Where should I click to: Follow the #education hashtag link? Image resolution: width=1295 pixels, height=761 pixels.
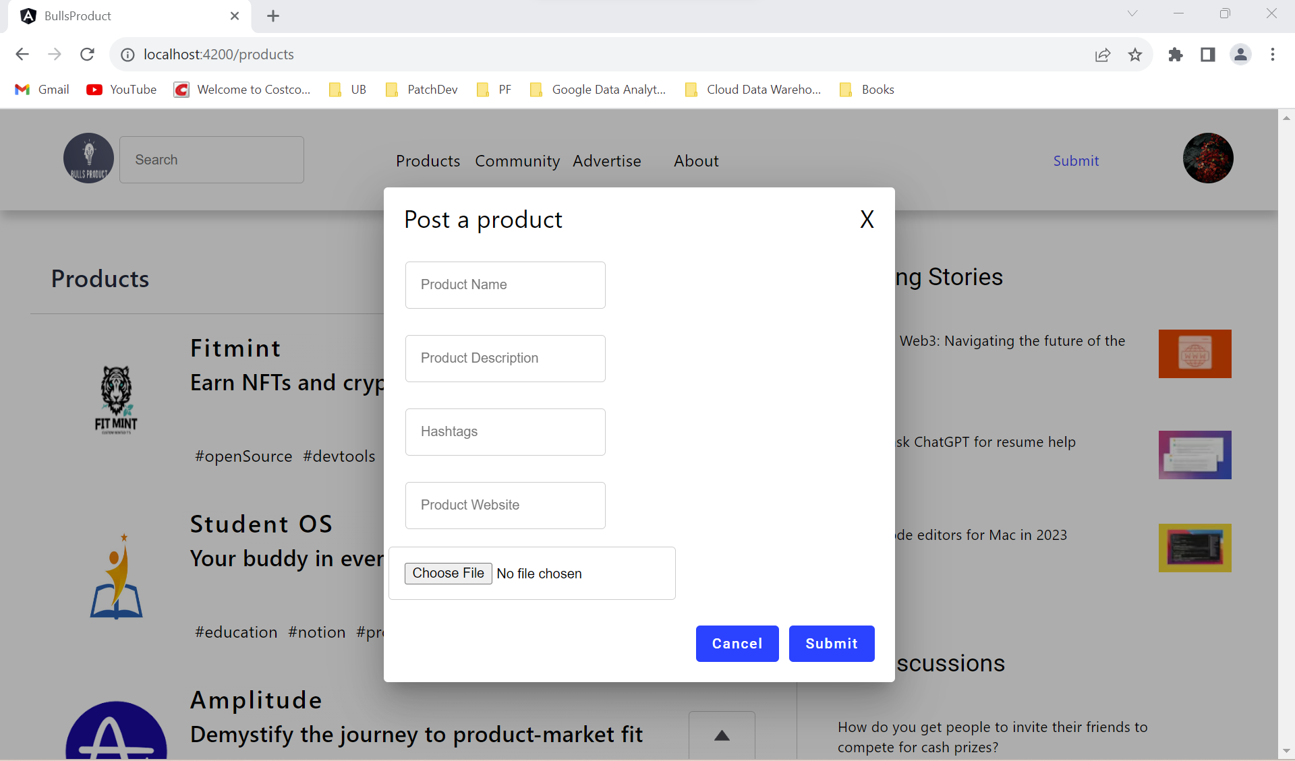click(x=235, y=632)
